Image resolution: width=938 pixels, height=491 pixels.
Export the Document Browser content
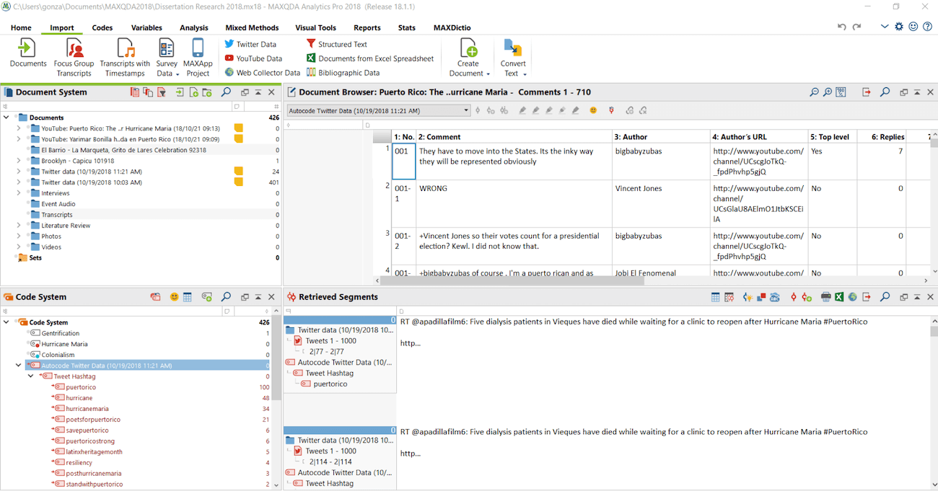tap(866, 92)
